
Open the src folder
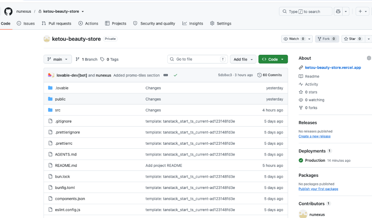58,110
